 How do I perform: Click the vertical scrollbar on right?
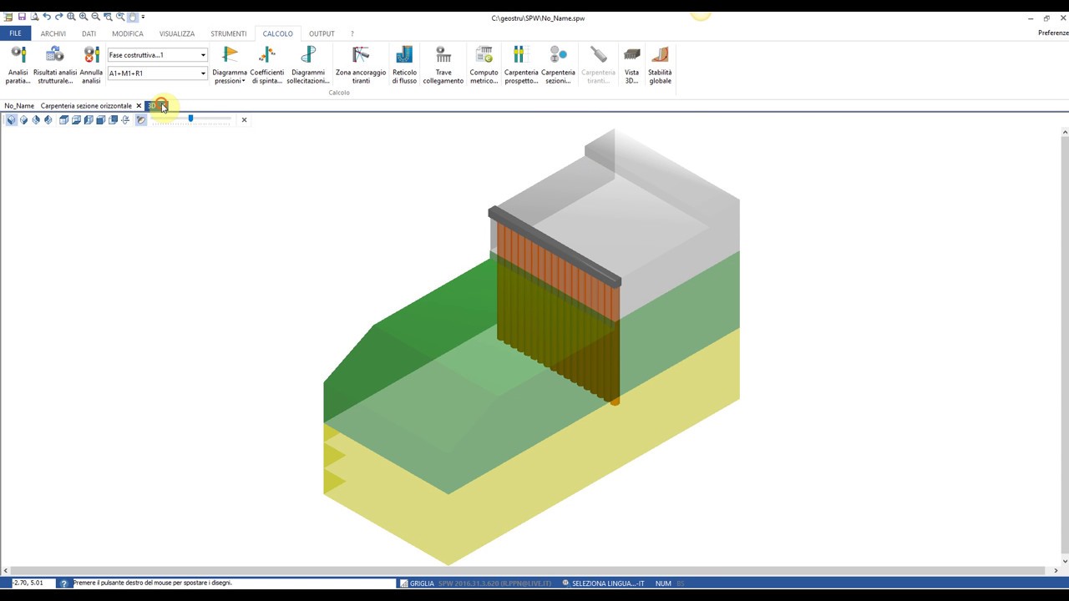[1065, 346]
